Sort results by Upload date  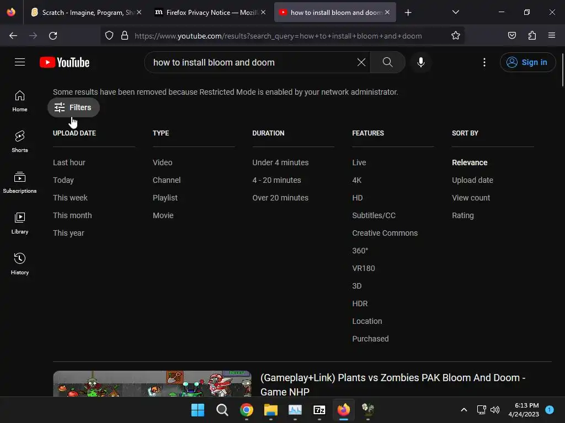coord(472,180)
